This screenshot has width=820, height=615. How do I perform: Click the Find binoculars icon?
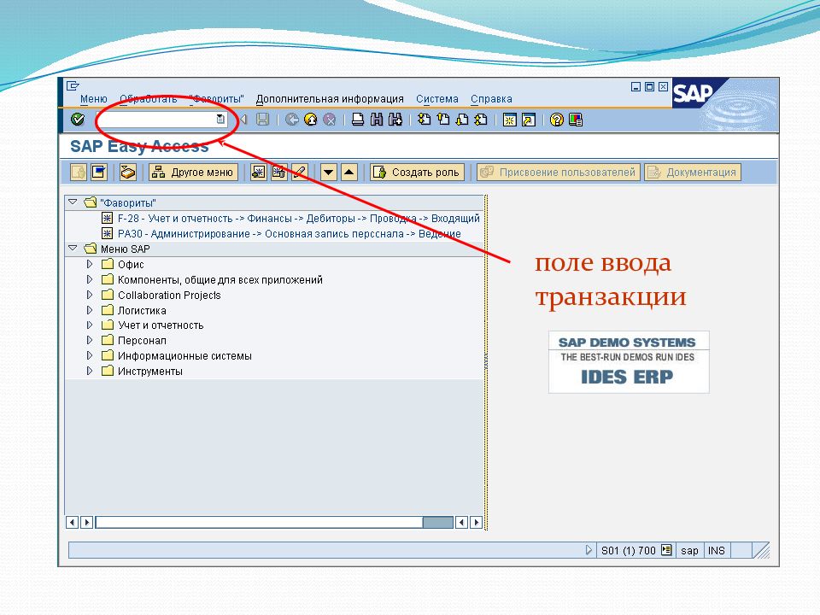point(377,120)
